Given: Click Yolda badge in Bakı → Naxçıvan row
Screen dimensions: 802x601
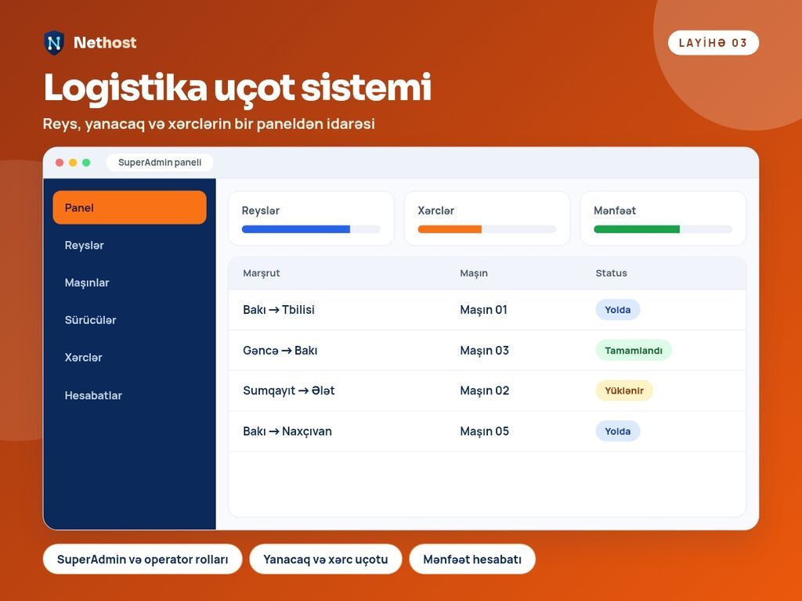Looking at the screenshot, I should tap(618, 431).
